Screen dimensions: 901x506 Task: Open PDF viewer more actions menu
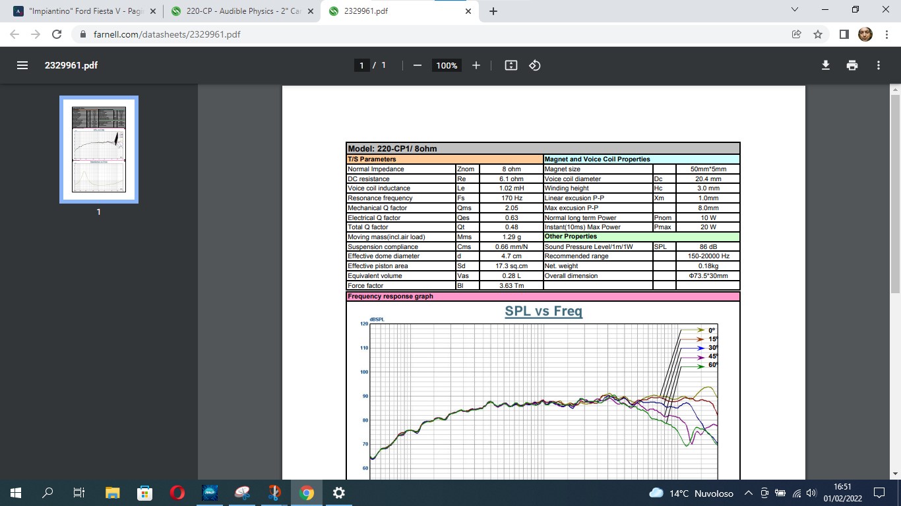click(x=879, y=65)
